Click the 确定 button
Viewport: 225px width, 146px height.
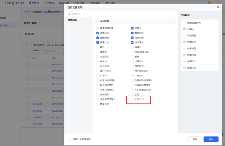211,139
